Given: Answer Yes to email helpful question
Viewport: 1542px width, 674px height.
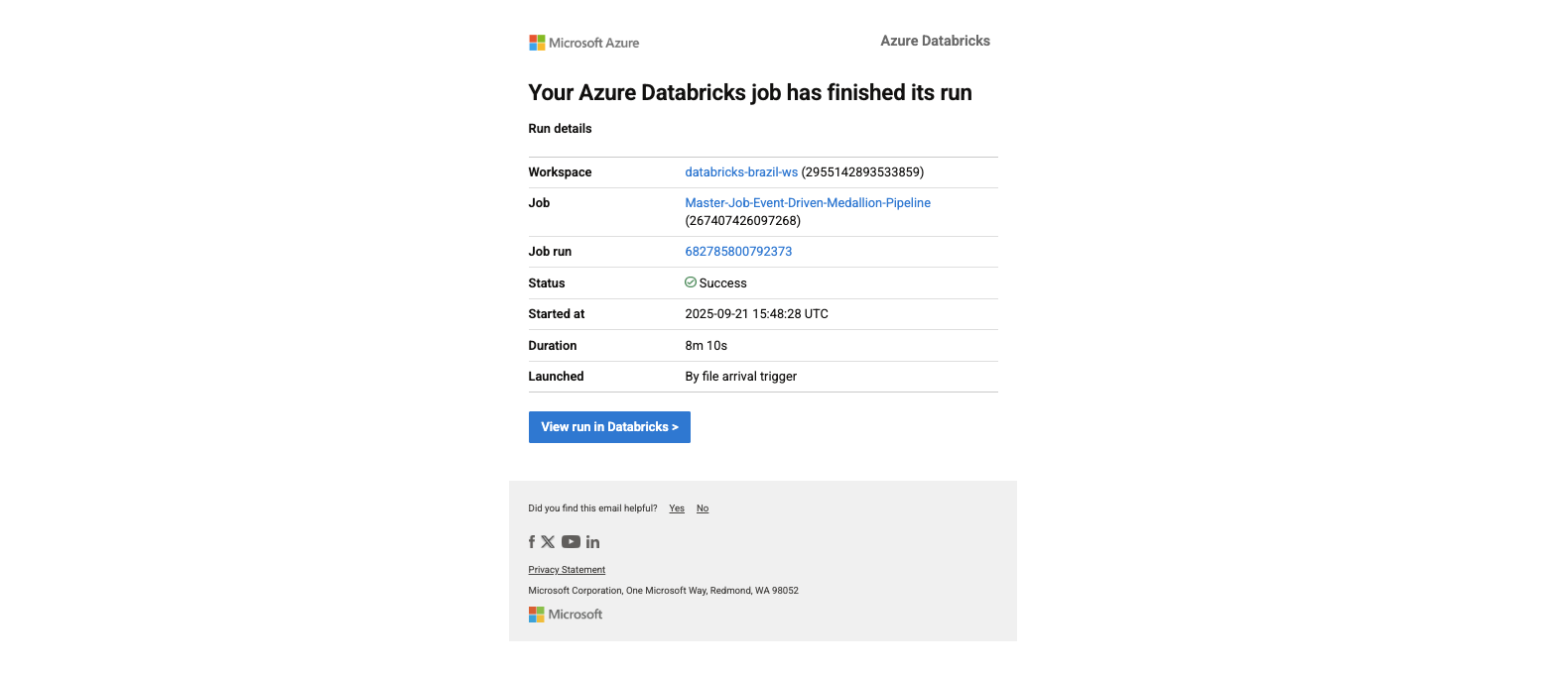Looking at the screenshot, I should click(677, 508).
